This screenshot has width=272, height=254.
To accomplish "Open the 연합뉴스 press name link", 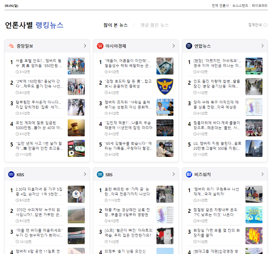I will [x=202, y=46].
